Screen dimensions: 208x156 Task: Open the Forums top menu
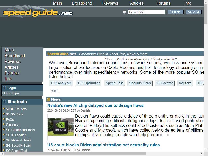click(163, 3)
